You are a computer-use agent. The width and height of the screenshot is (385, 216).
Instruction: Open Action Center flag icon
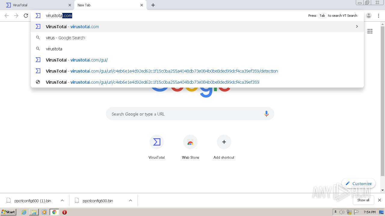click(356, 212)
